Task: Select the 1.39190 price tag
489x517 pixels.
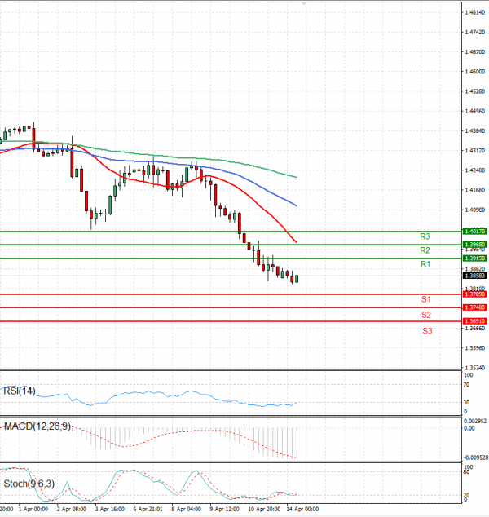Action: pyautogui.click(x=474, y=258)
